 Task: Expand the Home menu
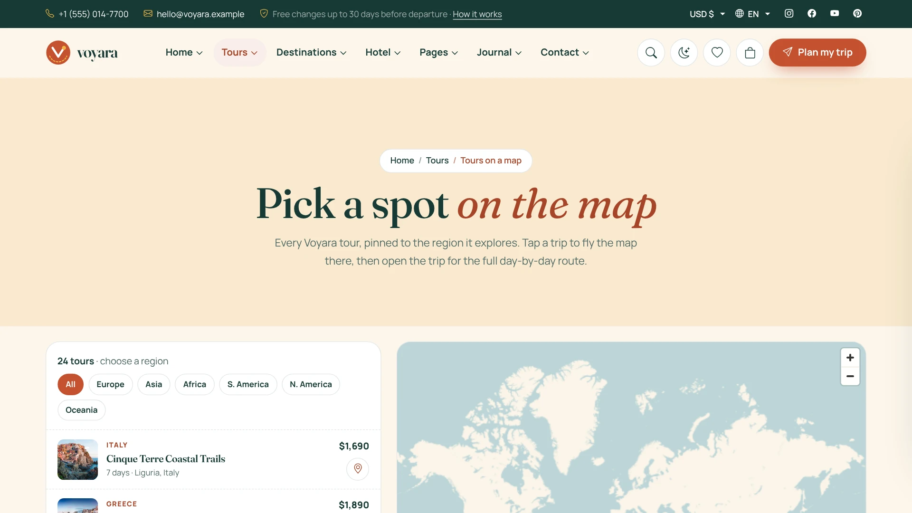(184, 53)
